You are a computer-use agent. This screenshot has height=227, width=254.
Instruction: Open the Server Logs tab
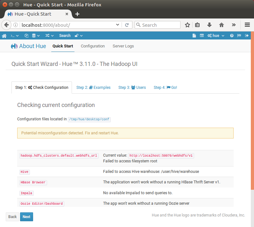click(123, 46)
